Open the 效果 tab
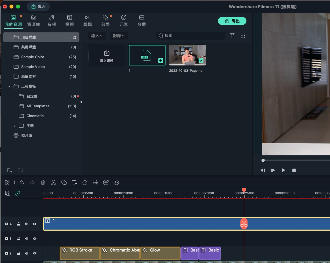This screenshot has width=330, height=263. pyautogui.click(x=106, y=21)
